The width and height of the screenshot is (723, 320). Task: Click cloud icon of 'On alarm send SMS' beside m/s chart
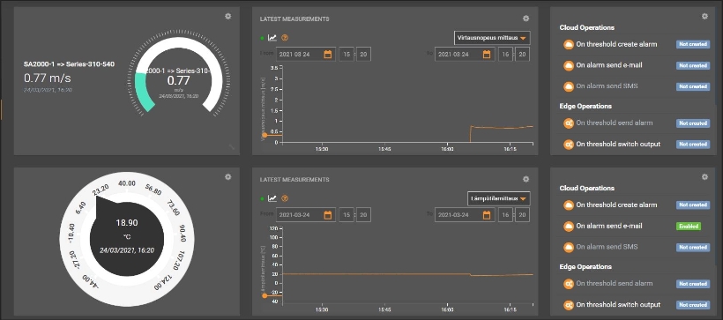click(569, 86)
